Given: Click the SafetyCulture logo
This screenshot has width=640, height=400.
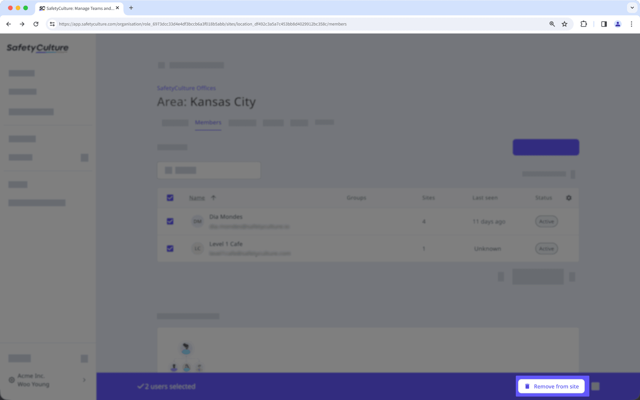Looking at the screenshot, I should pyautogui.click(x=37, y=48).
